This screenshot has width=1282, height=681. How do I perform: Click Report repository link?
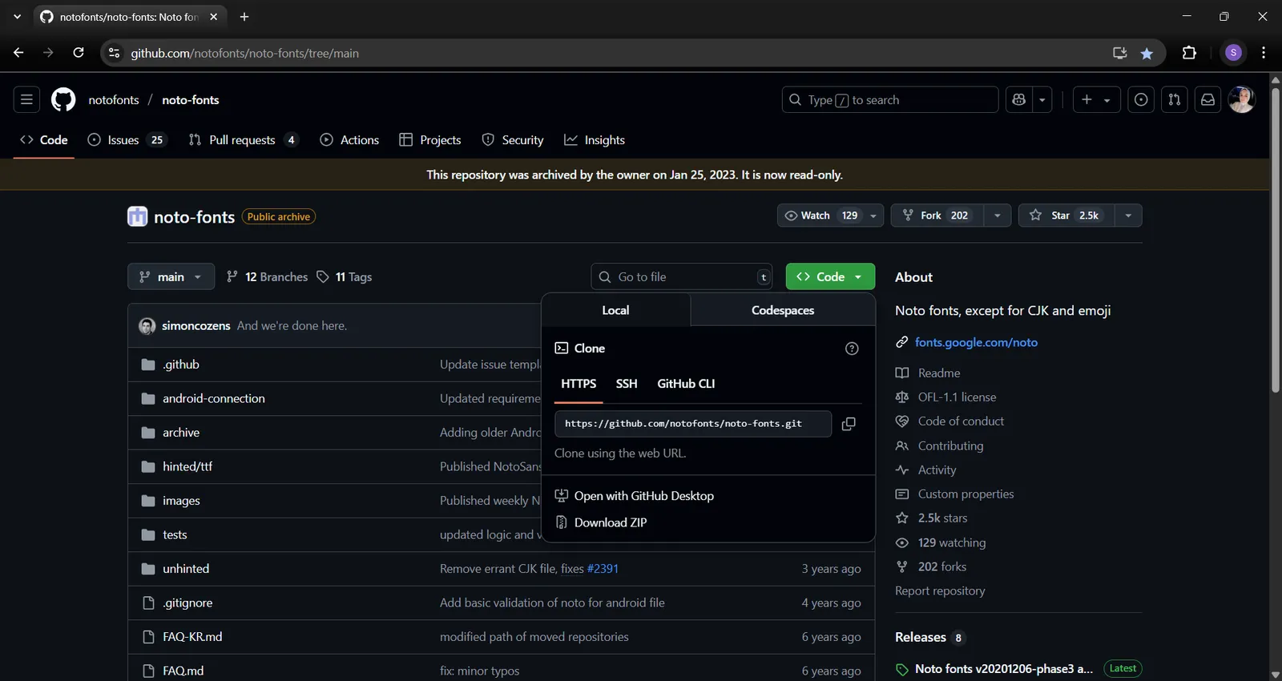point(940,590)
